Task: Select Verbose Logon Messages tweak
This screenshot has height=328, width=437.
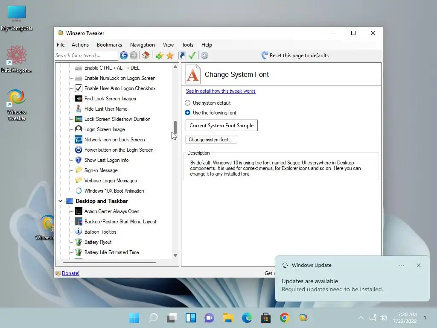Action: tap(111, 181)
